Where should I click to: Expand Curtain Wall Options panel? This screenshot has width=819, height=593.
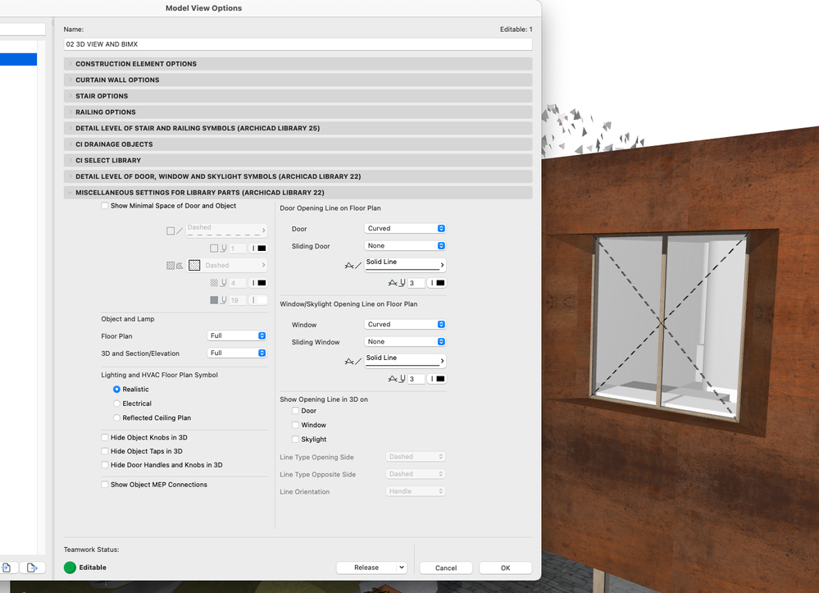click(298, 80)
